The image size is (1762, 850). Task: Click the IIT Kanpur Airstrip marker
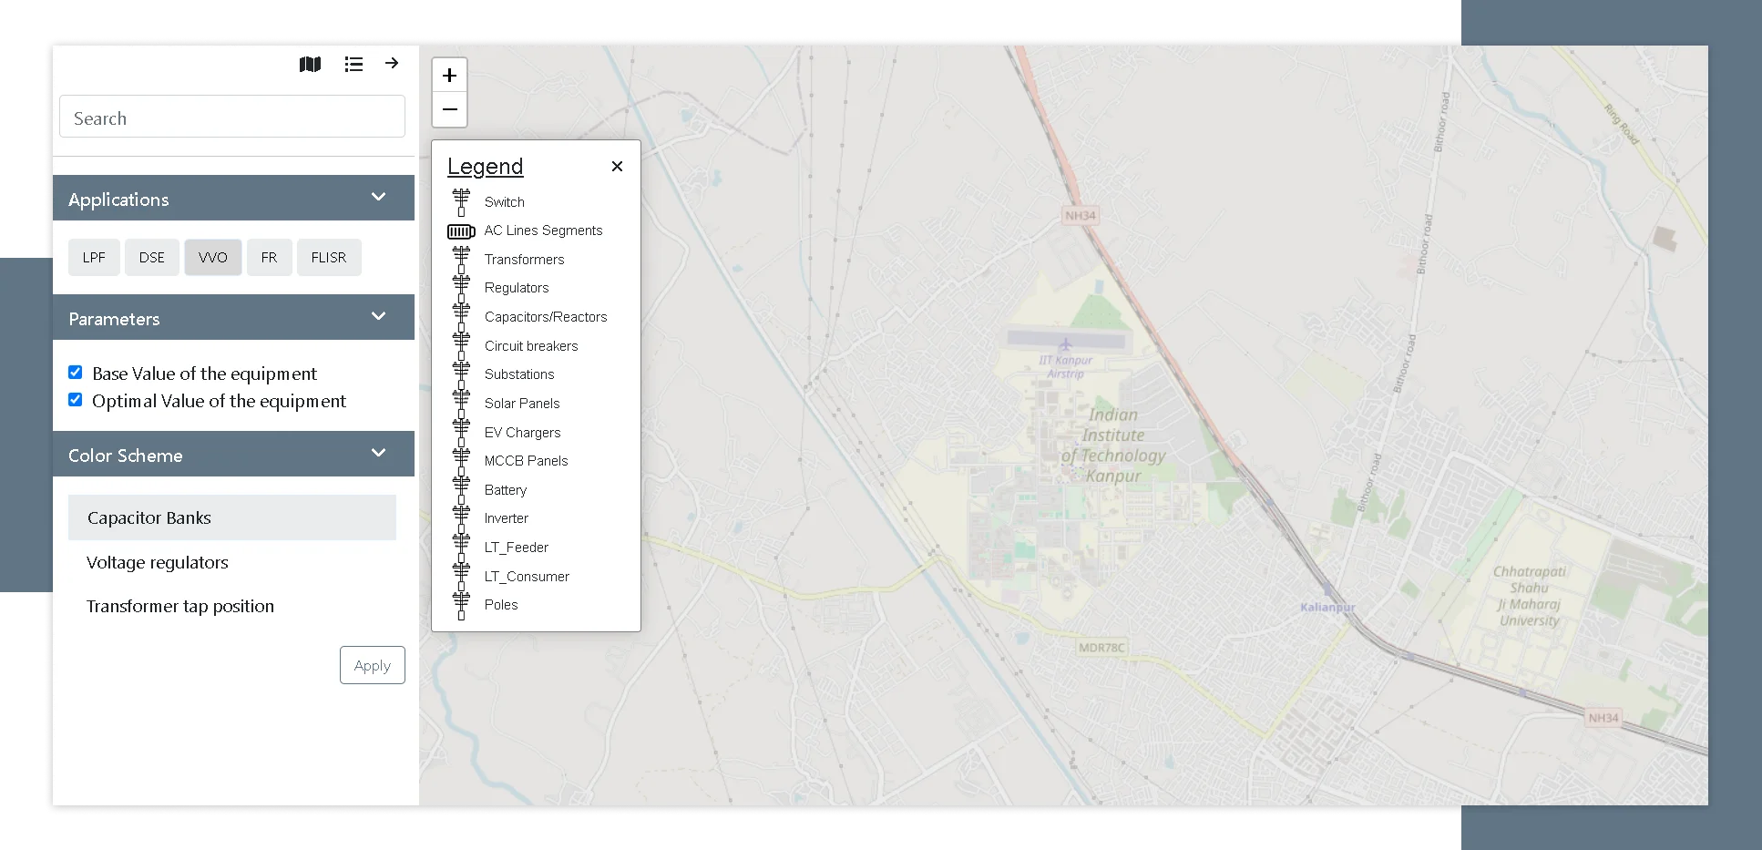1065,345
